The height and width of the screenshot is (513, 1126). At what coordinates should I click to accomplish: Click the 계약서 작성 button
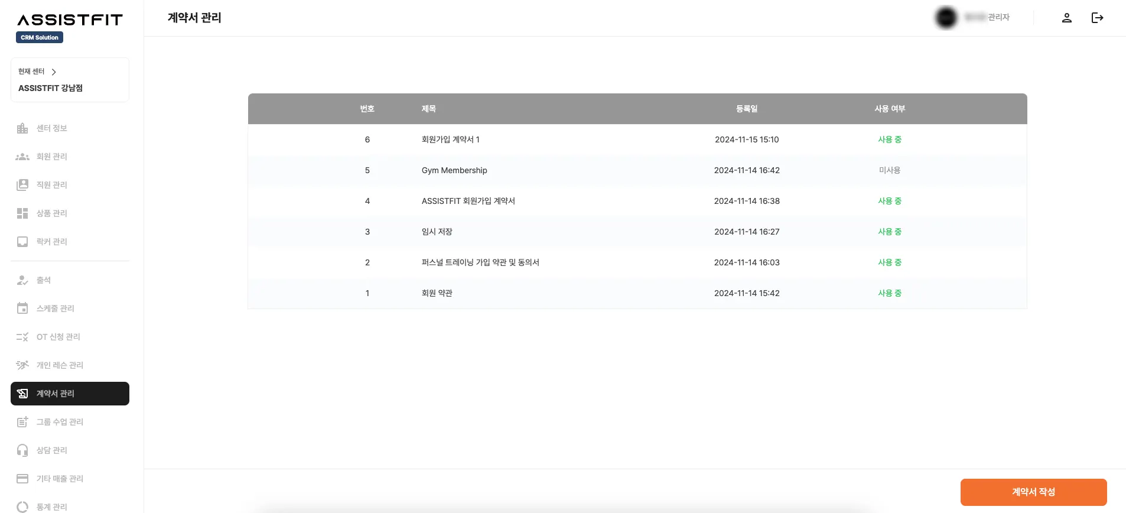tap(1033, 492)
